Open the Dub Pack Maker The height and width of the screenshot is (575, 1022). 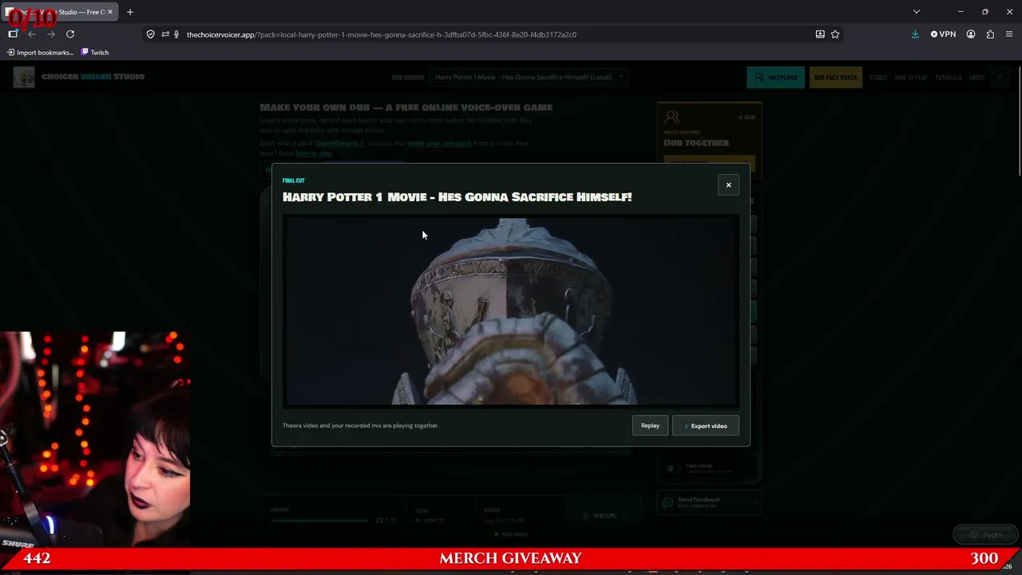coord(835,77)
